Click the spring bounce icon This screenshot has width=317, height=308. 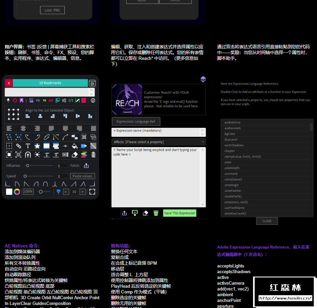pyautogui.click(x=93, y=155)
